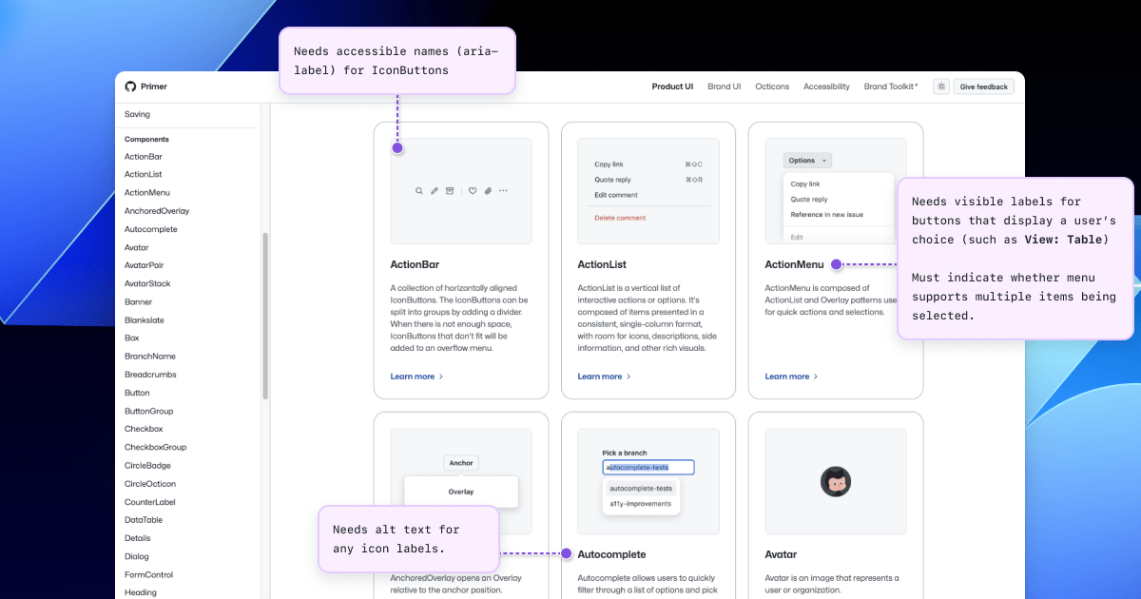Follow Learn more link in ActionMenu card
The image size is (1141, 599).
point(791,377)
